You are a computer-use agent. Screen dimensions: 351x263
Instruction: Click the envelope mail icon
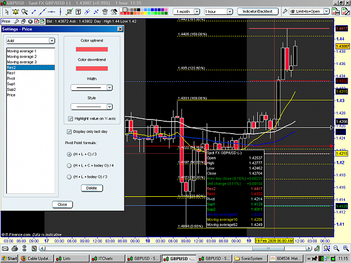[x=5, y=248]
